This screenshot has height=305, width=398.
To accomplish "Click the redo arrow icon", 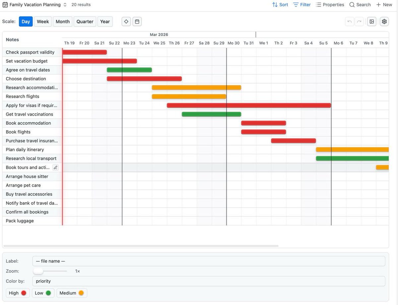I will [359, 22].
